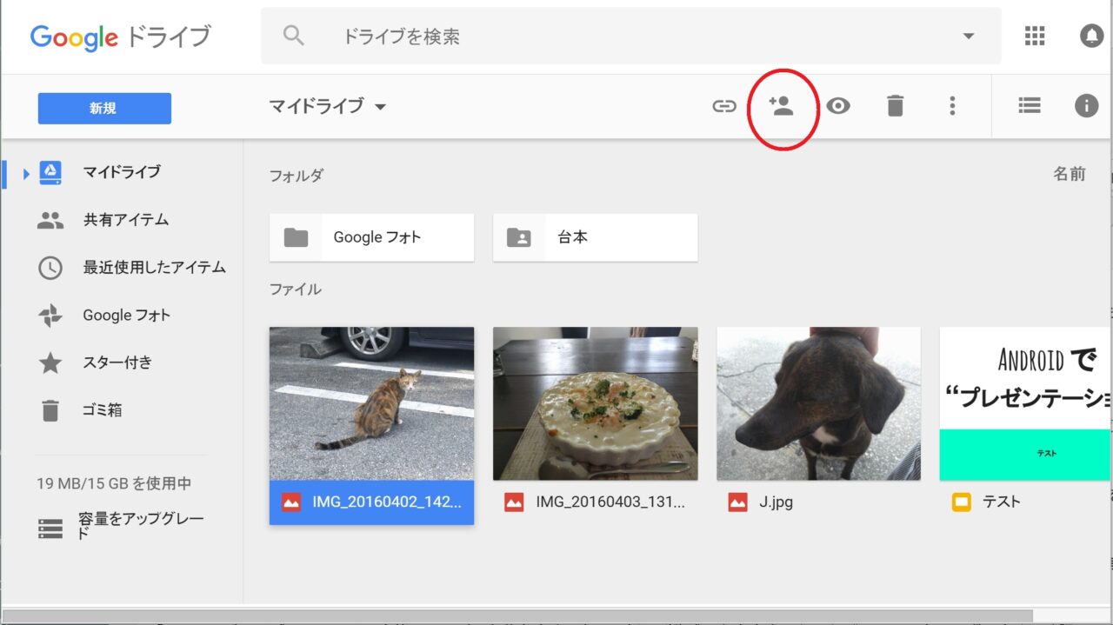This screenshot has height=625, width=1113.
Task: Click the horizontal scrollbar at bottom
Action: coord(522,616)
